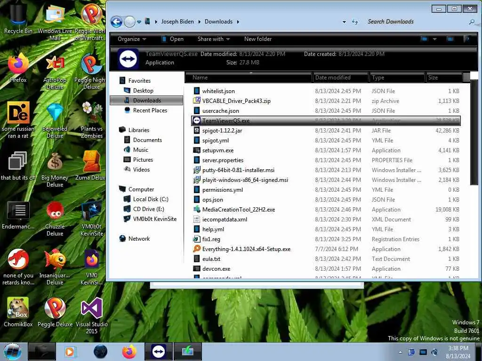
Task: Expand the change view options arrow
Action: pyautogui.click(x=434, y=39)
